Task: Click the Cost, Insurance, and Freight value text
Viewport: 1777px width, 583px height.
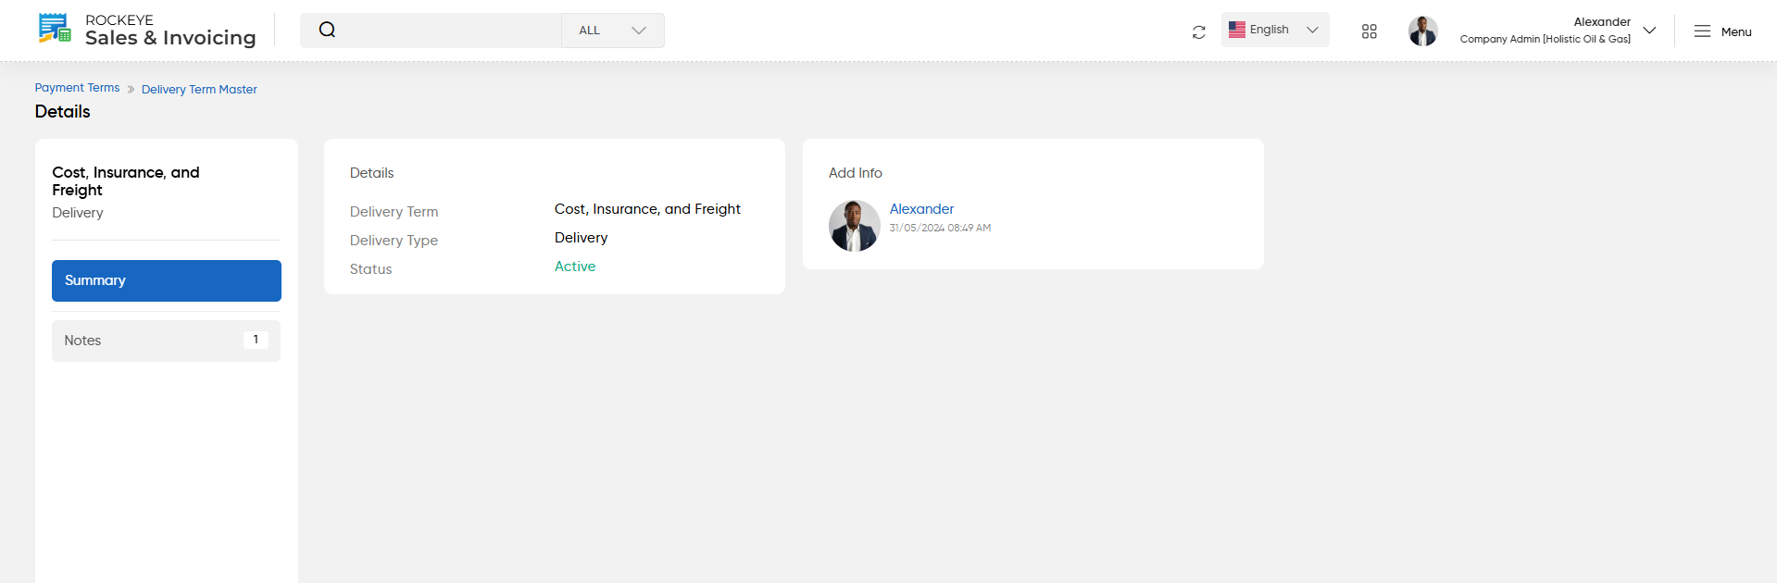Action: pyautogui.click(x=647, y=209)
